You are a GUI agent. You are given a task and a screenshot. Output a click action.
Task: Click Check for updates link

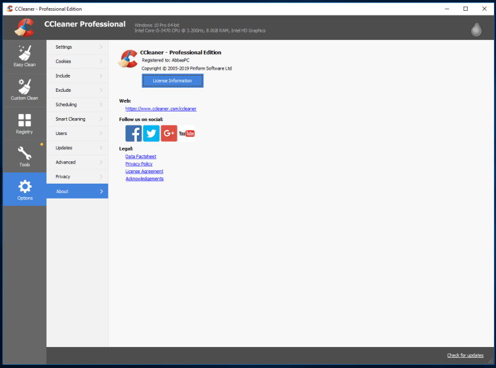[466, 355]
